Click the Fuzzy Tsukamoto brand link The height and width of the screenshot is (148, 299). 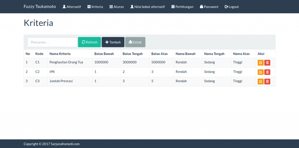coord(40,6)
